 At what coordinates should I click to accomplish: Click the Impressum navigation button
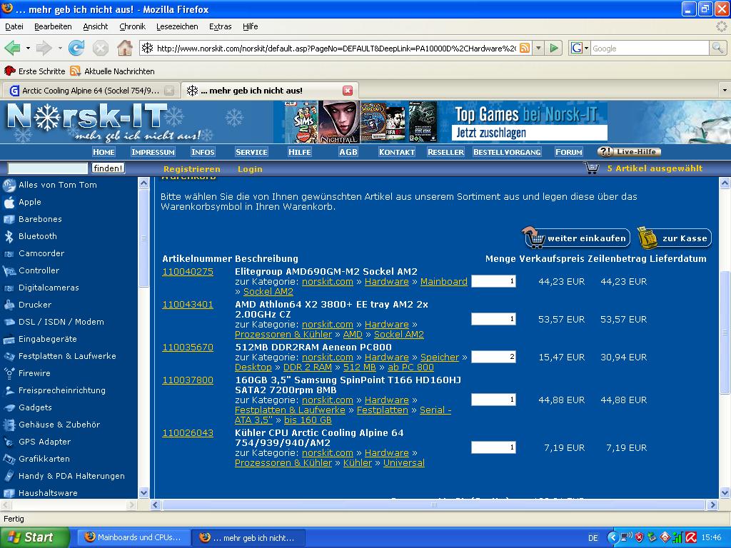[153, 152]
